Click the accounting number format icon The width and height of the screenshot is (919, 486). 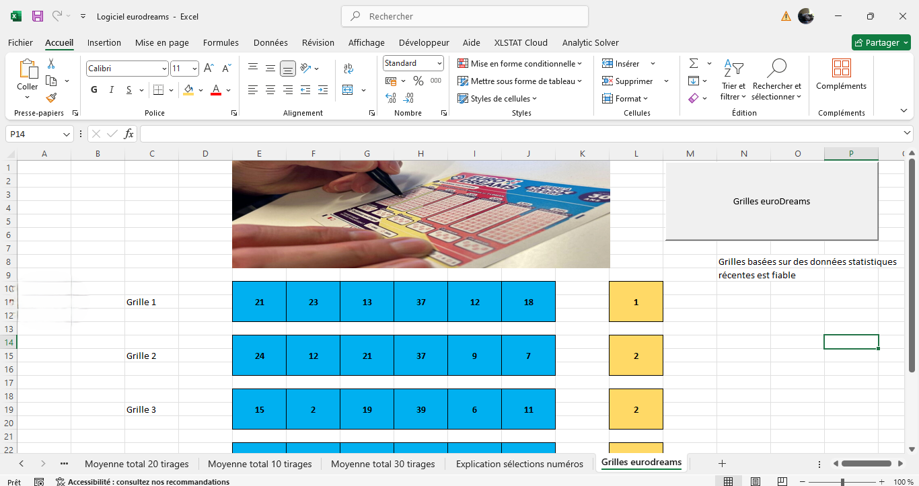[391, 81]
